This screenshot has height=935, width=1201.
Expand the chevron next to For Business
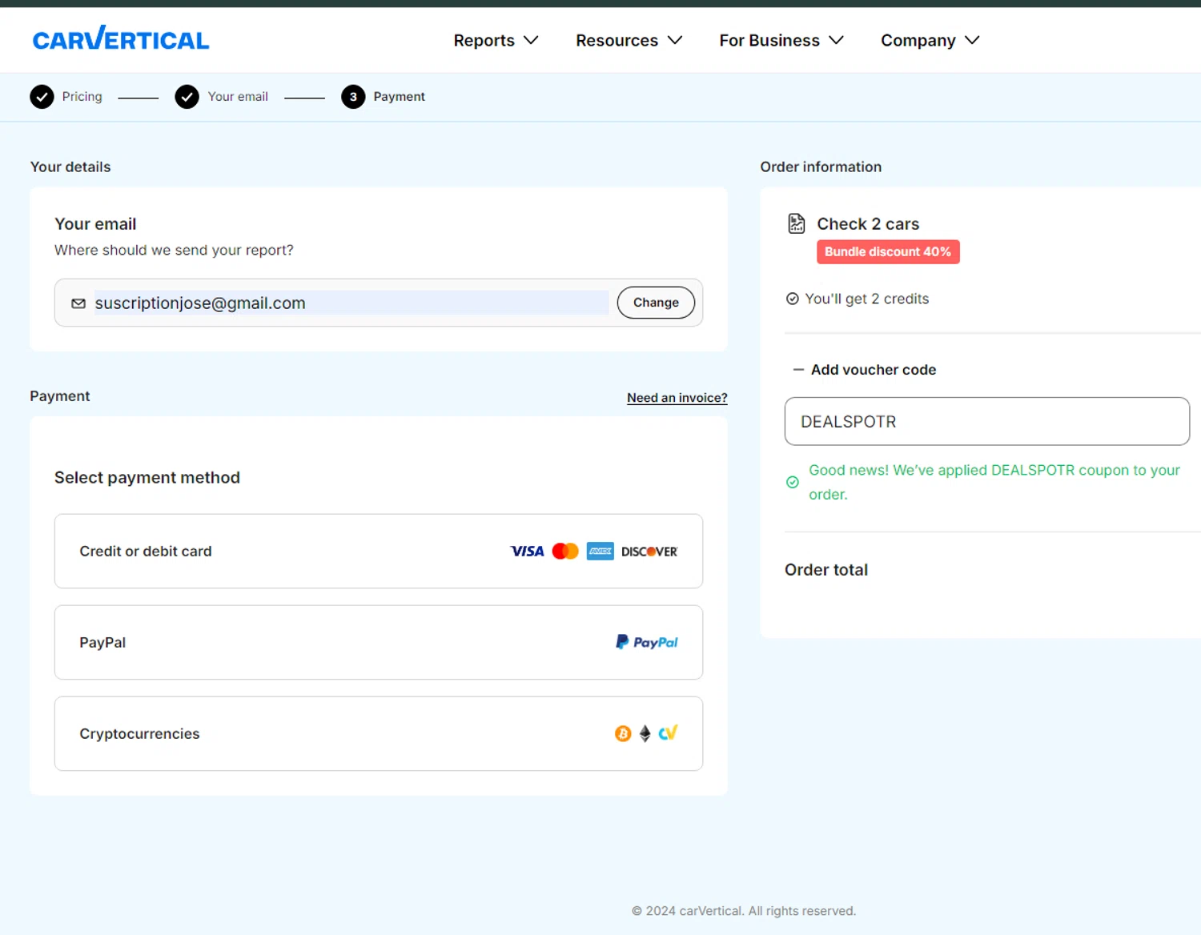[x=837, y=40]
